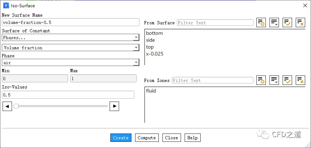The width and height of the screenshot is (311, 148).
Task: Deselect all zones in From Zones list
Action: pos(300,80)
